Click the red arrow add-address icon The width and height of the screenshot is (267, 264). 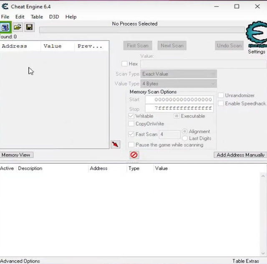[116, 144]
